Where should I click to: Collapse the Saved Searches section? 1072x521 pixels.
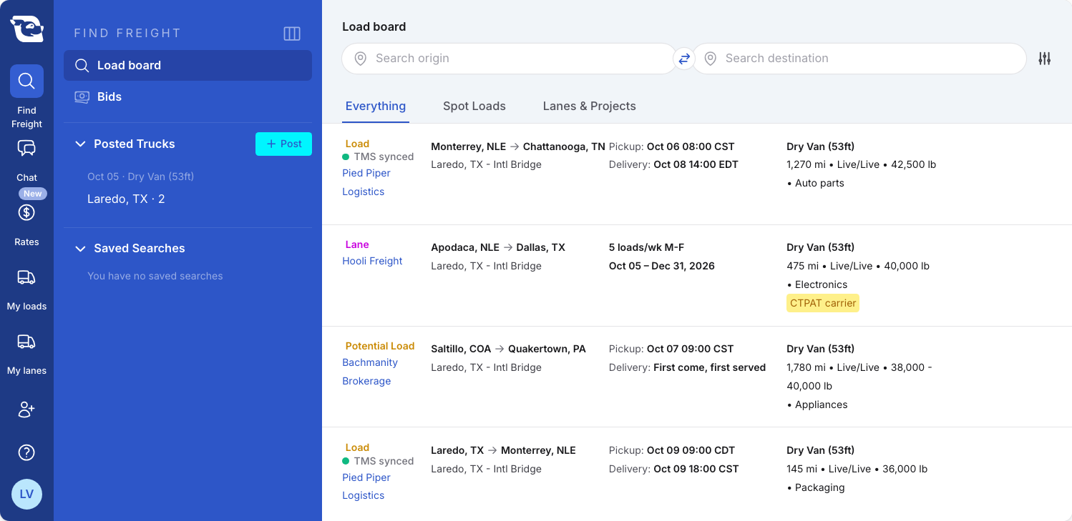[80, 248]
